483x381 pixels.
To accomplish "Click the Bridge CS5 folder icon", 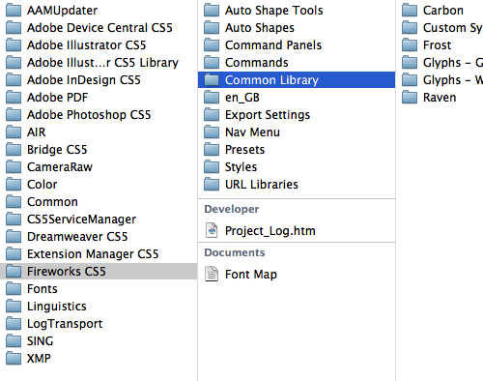I will click(x=14, y=150).
